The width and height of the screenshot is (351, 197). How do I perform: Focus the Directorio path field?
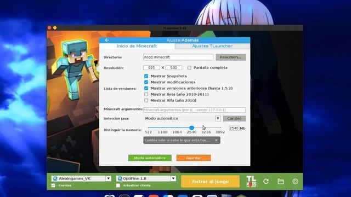pos(178,57)
